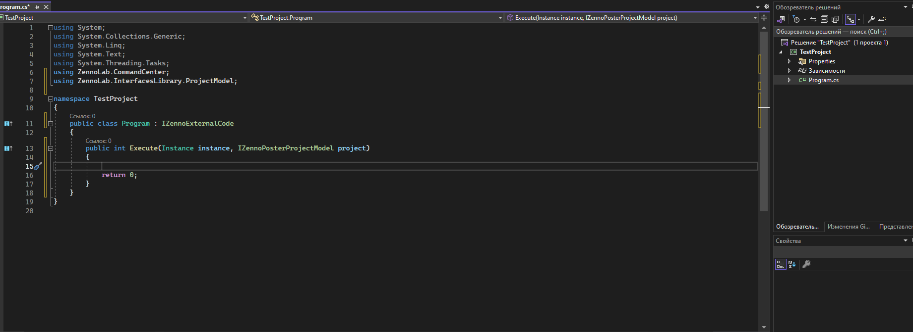Click the screwdriver quick actions icon on line 15
This screenshot has width=913, height=332.
point(38,166)
